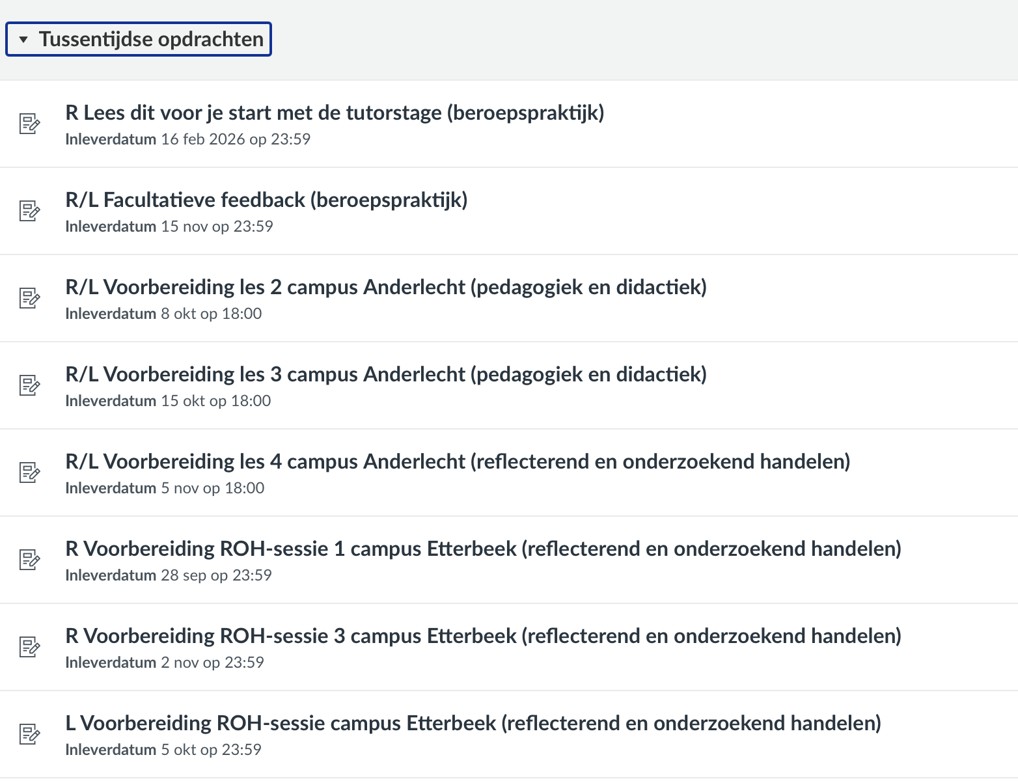Click the due date 28 sep op 23:59

click(216, 575)
